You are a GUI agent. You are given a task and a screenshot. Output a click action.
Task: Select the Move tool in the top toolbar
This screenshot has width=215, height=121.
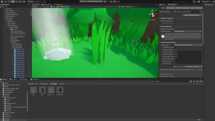coord(5,2)
